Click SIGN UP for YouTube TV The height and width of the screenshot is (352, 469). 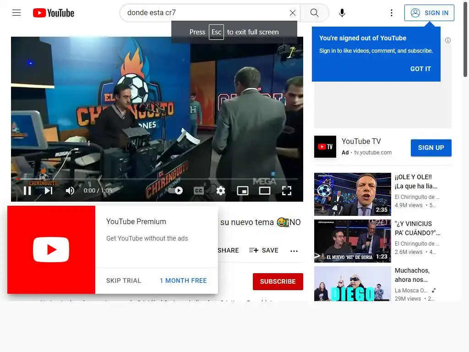431,148
